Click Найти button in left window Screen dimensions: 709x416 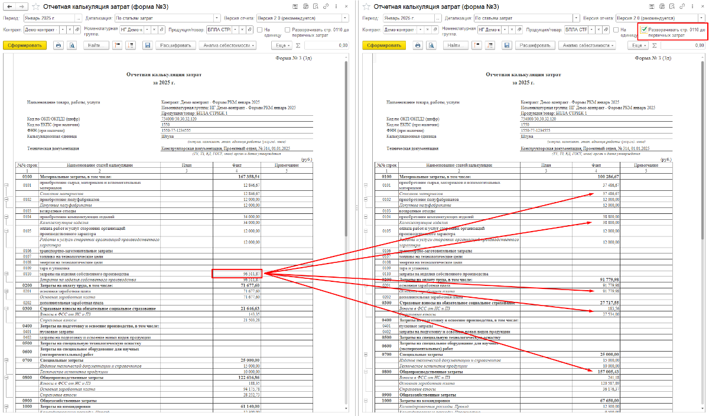[95, 45]
